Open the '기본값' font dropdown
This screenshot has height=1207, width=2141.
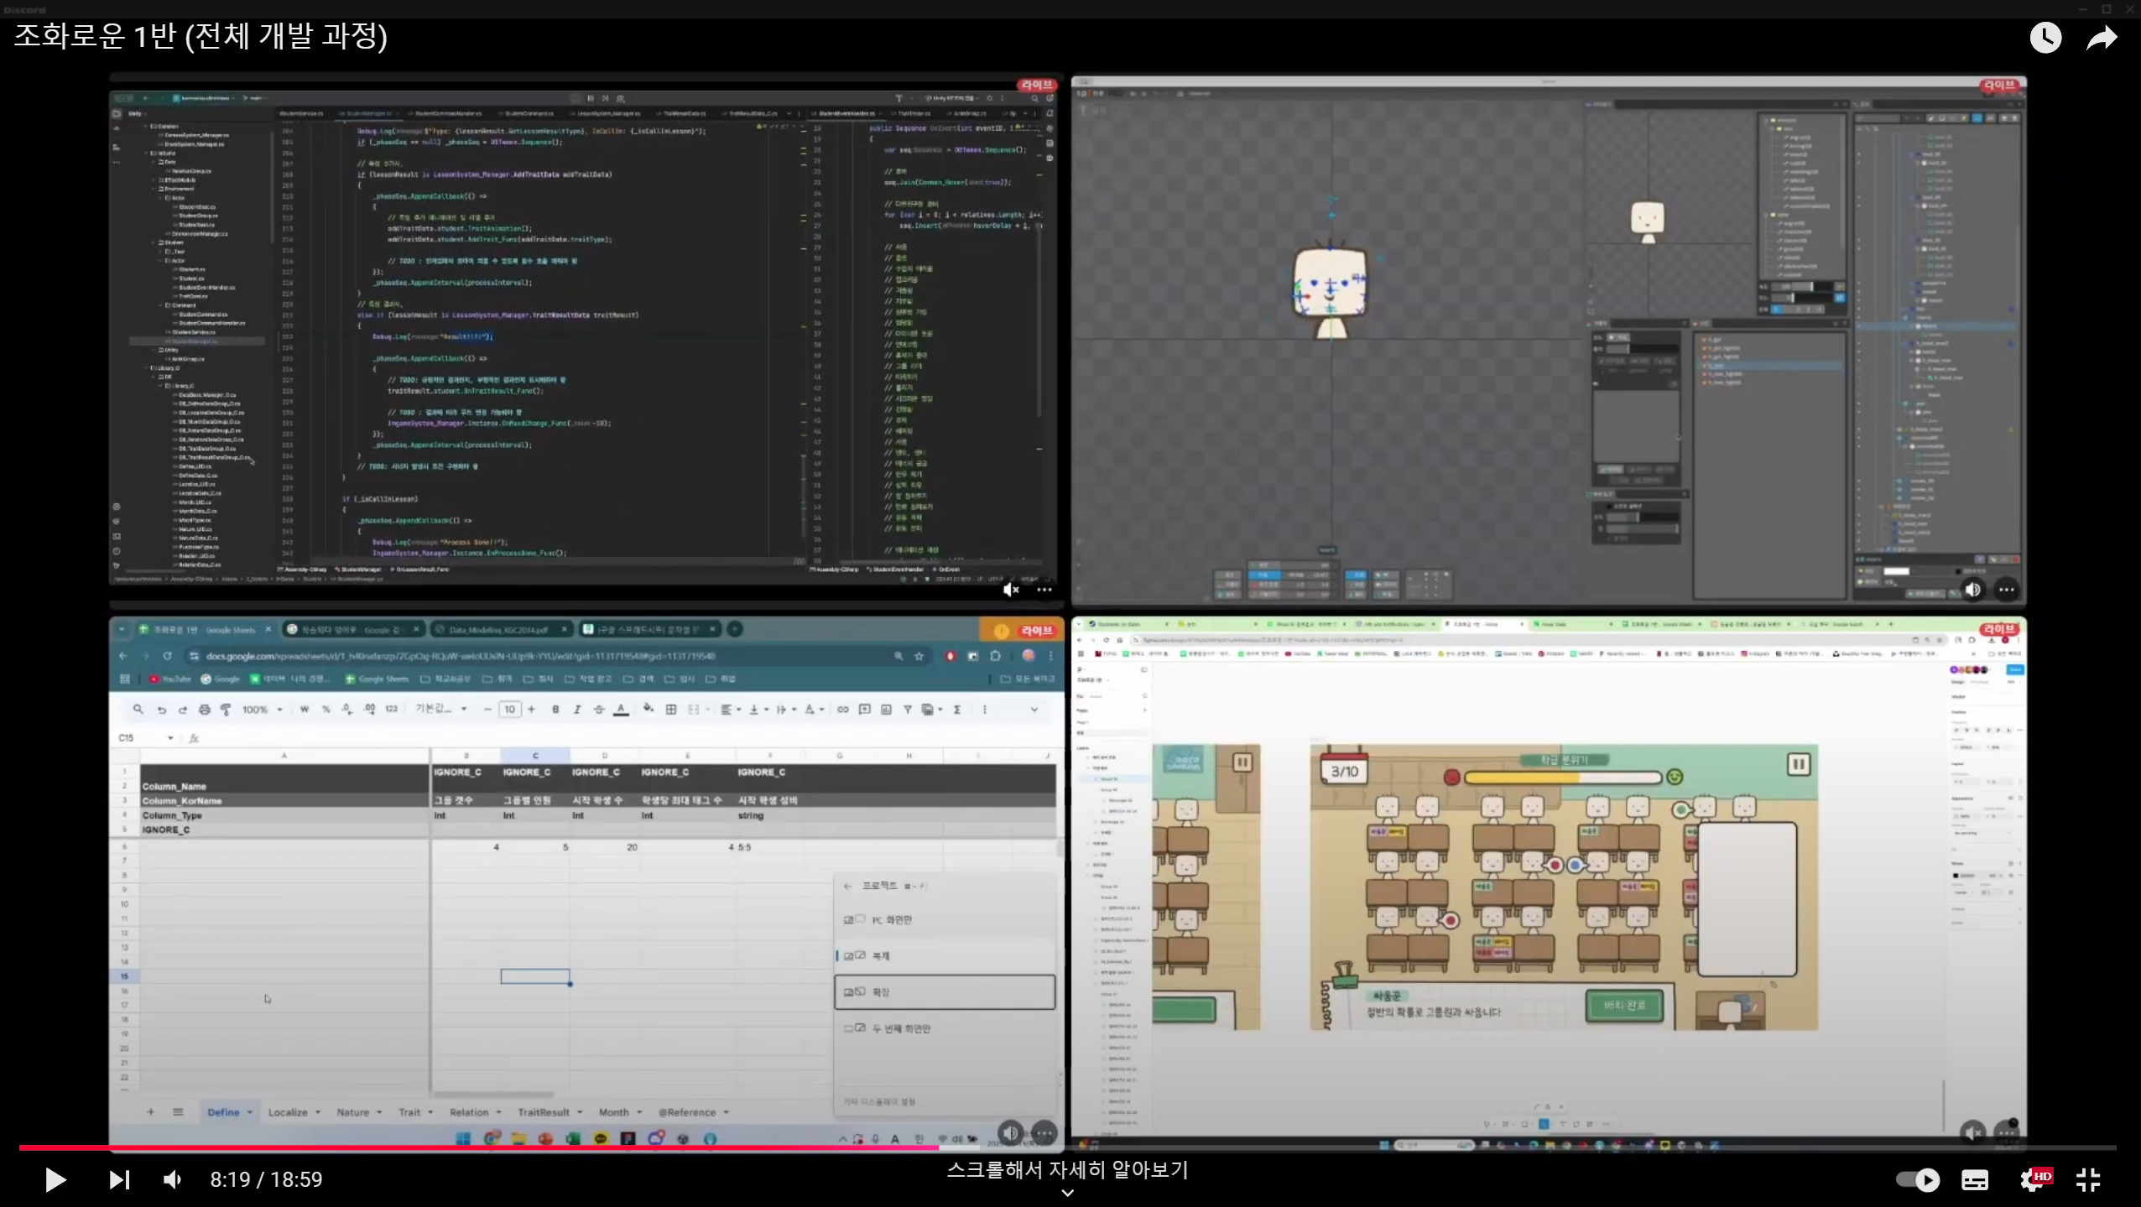(x=441, y=710)
